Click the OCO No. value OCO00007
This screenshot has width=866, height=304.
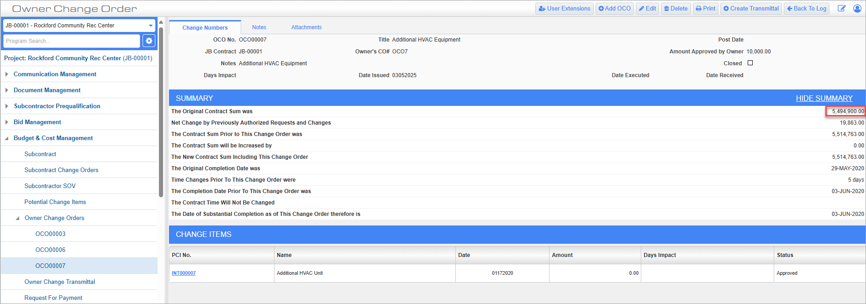(253, 40)
